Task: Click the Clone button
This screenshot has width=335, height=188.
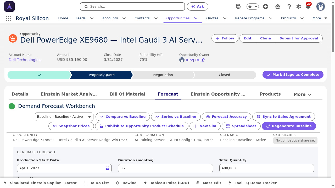Action: (x=265, y=38)
